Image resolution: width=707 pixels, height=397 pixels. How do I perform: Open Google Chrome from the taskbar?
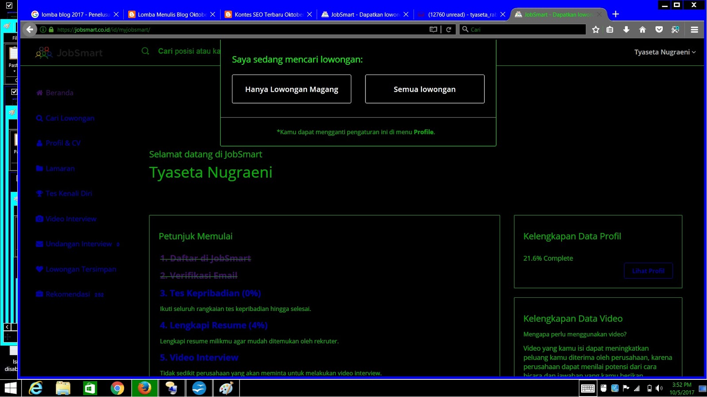pyautogui.click(x=117, y=388)
